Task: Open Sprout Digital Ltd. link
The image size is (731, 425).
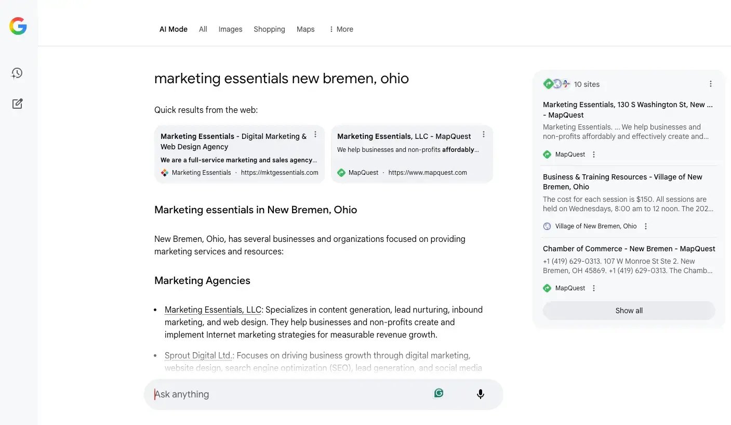Action: point(198,355)
